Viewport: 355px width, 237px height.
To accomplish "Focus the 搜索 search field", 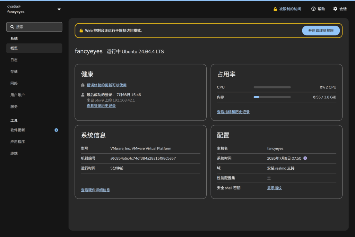I will (x=34, y=27).
